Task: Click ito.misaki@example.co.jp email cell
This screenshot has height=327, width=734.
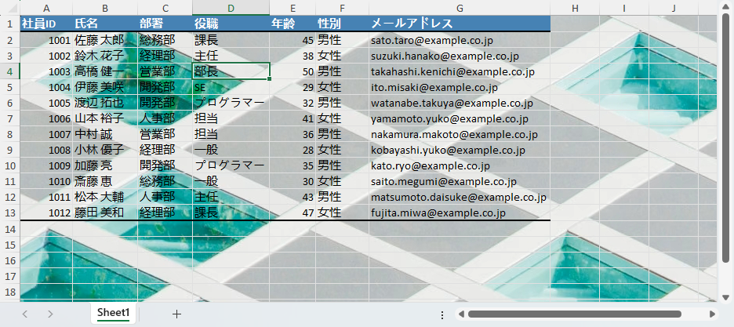Action: click(460, 87)
